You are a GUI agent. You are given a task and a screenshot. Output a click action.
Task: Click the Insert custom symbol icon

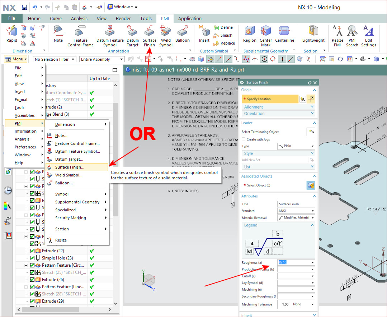click(x=204, y=34)
